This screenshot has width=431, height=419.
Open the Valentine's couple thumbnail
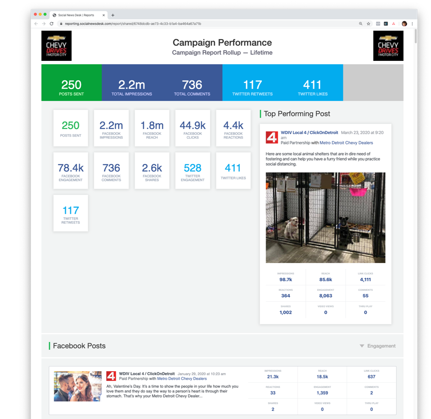click(78, 386)
